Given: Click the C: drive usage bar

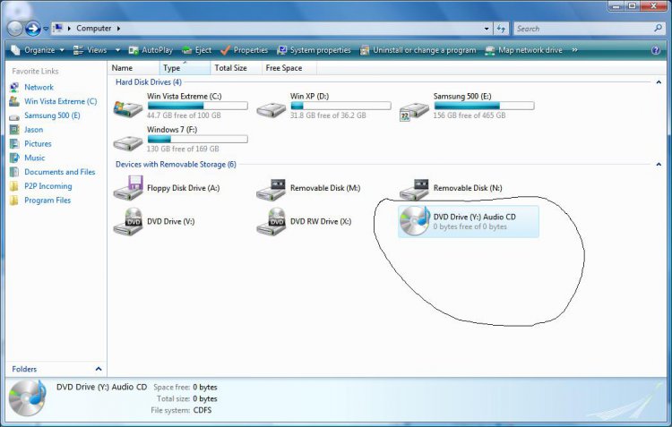Looking at the screenshot, I should pyautogui.click(x=198, y=106).
